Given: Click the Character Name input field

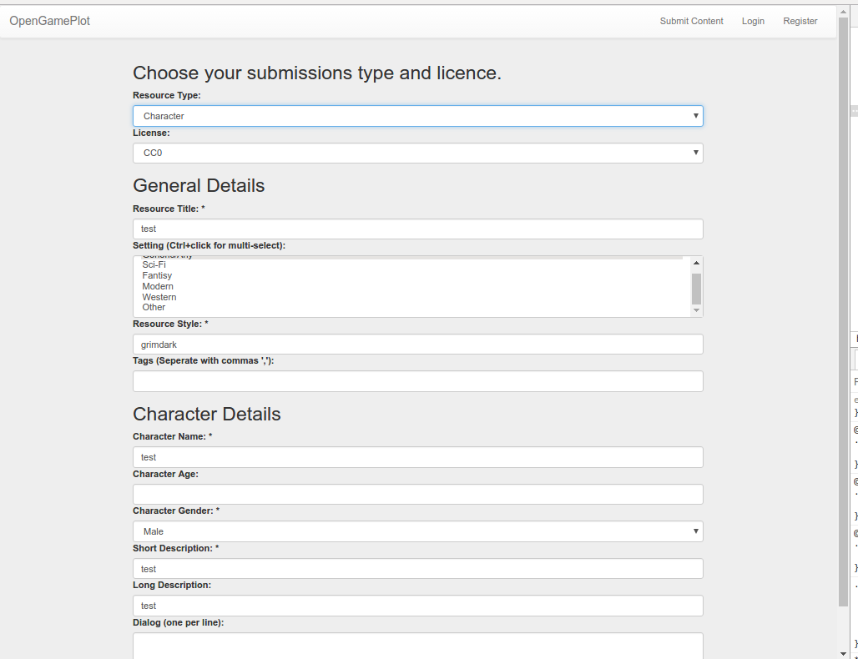Looking at the screenshot, I should click(417, 457).
